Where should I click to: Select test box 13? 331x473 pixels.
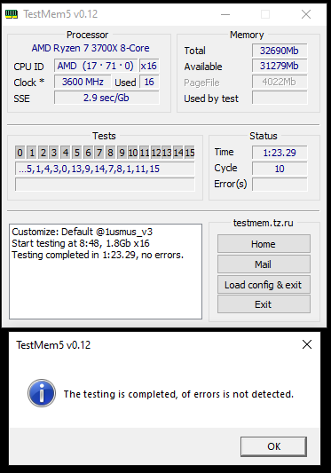coord(167,153)
